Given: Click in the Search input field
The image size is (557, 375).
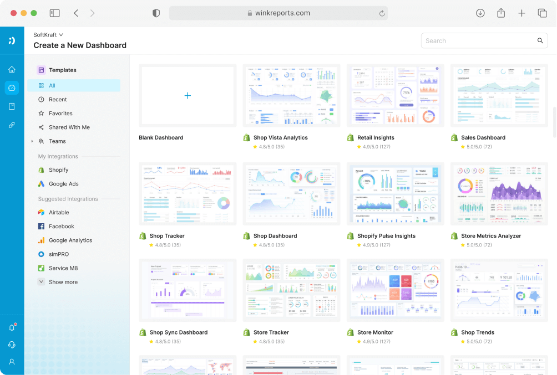Looking at the screenshot, I should point(484,41).
